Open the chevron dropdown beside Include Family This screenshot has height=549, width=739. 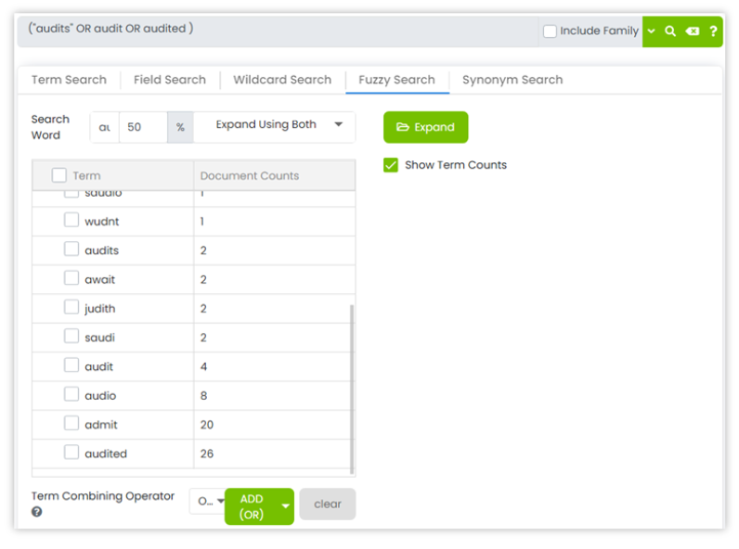point(651,32)
